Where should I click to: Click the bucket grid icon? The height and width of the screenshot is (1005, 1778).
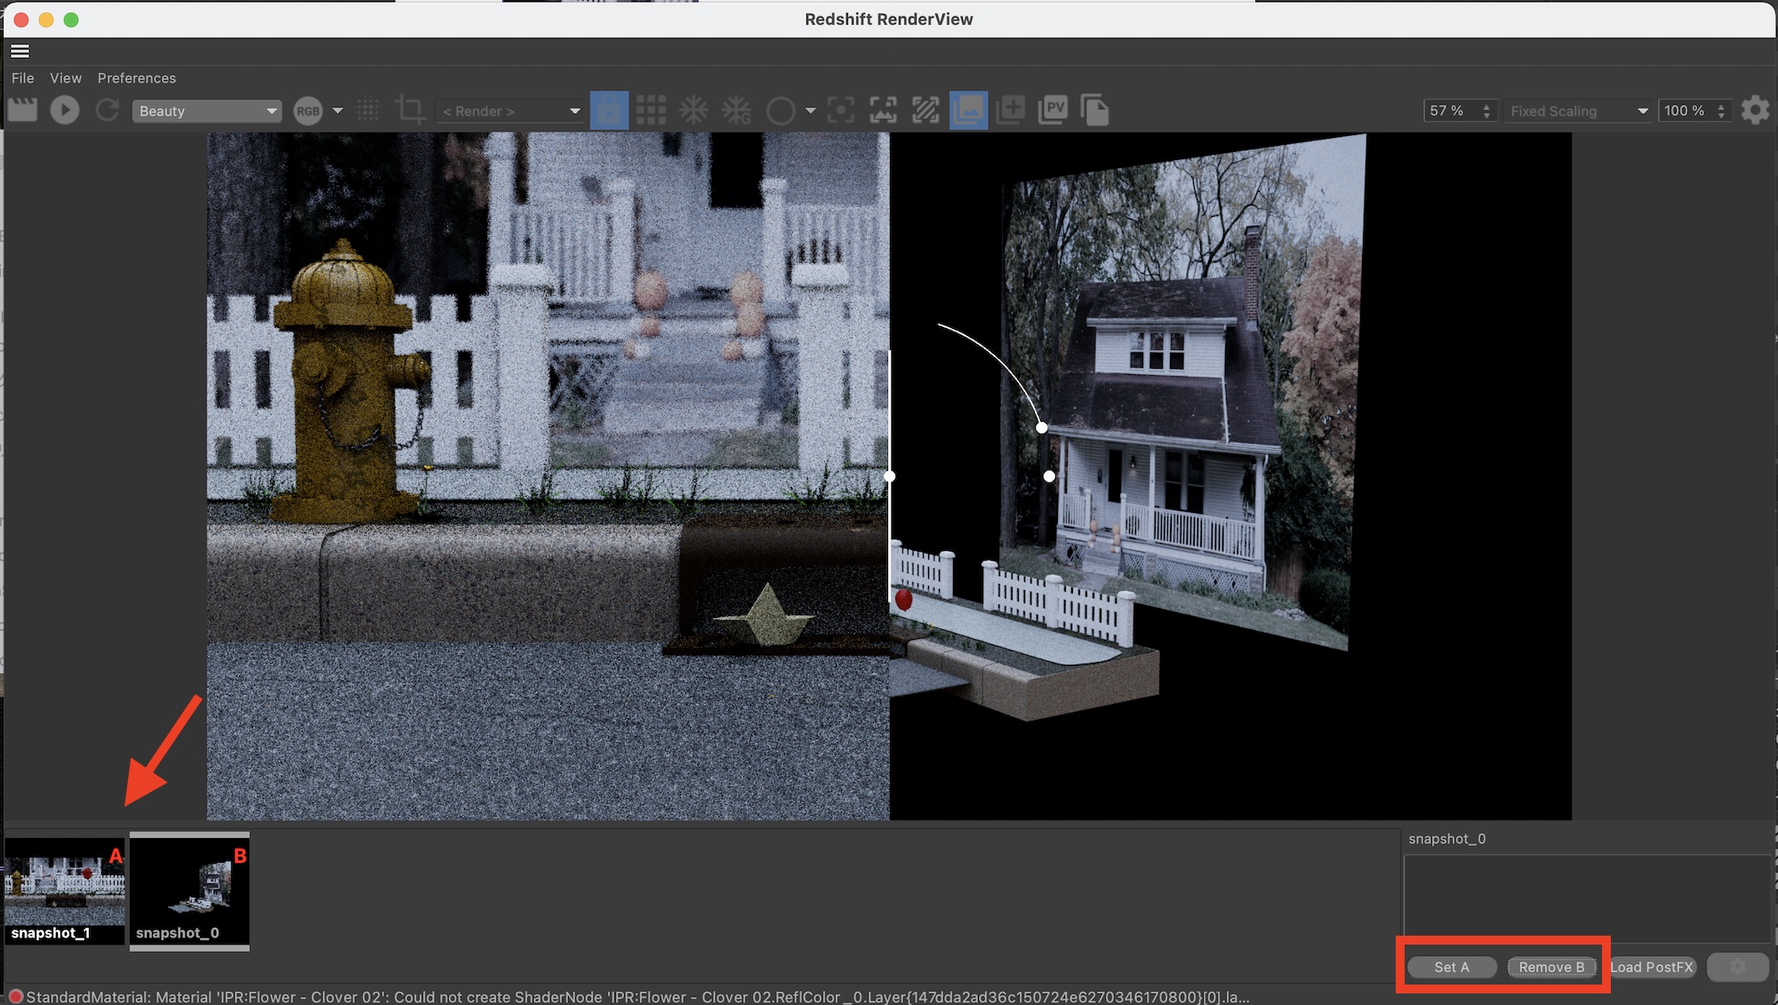pyautogui.click(x=651, y=110)
